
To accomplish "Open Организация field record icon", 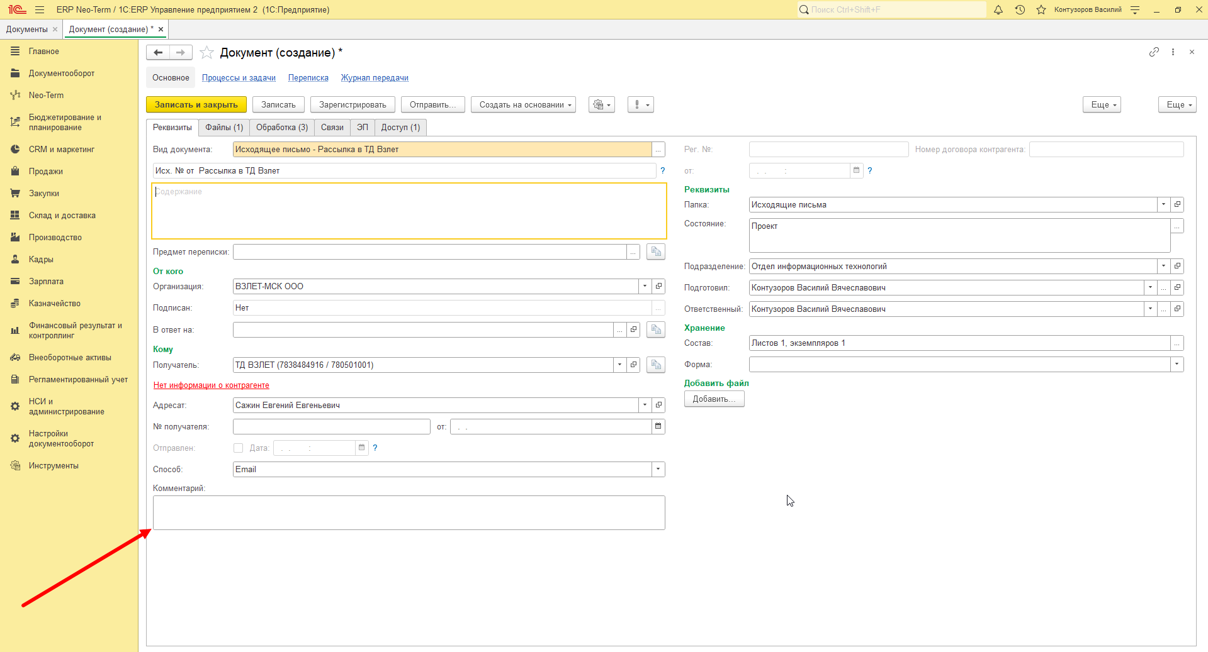I will coord(658,286).
